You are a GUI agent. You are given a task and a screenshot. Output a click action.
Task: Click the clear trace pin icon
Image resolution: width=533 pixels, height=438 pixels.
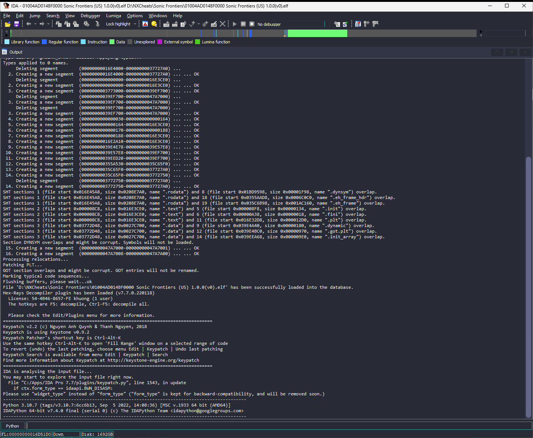[x=375, y=24]
